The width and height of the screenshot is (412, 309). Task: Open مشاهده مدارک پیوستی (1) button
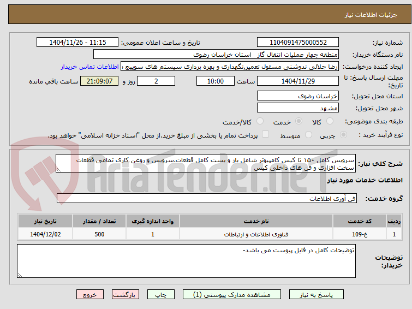tap(232, 295)
